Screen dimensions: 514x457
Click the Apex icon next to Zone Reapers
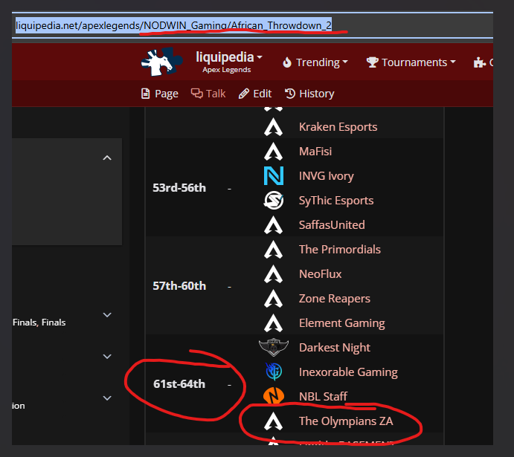point(274,299)
